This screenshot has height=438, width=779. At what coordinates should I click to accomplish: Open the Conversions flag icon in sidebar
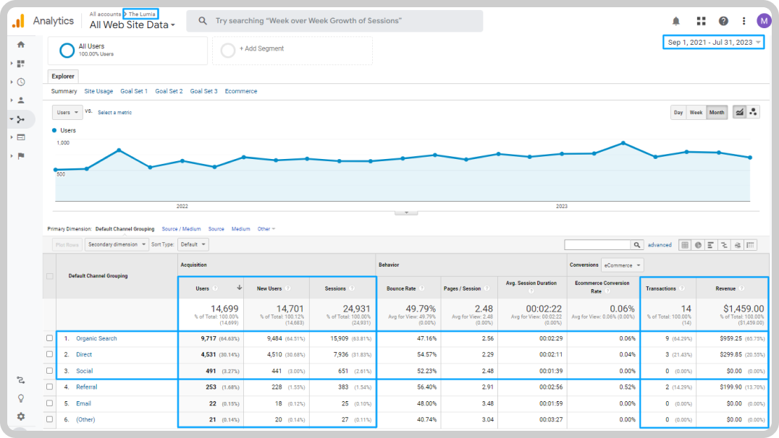[21, 155]
